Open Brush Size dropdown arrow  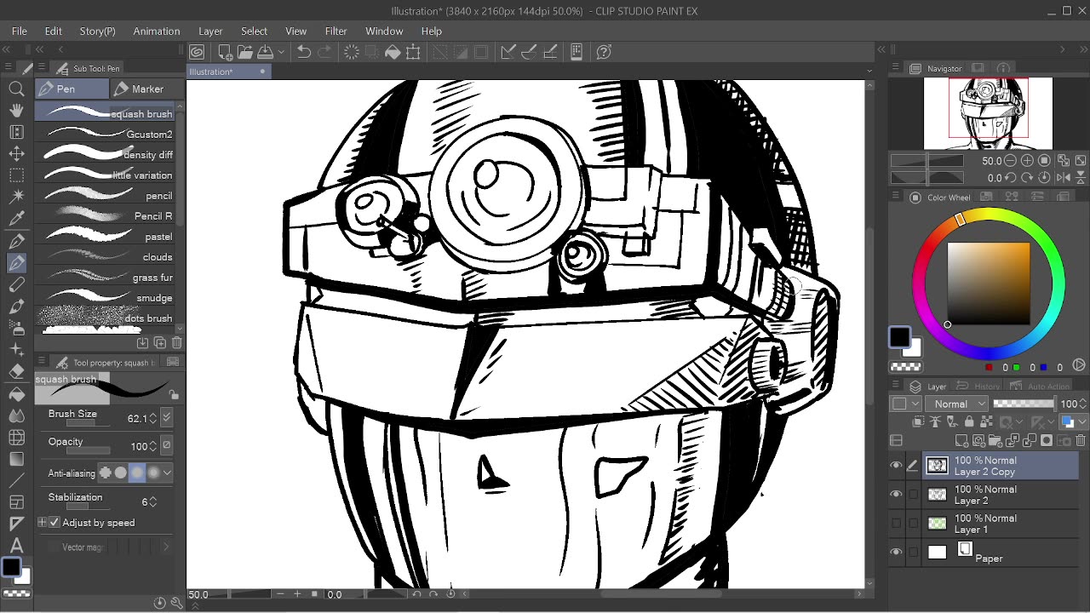click(166, 417)
